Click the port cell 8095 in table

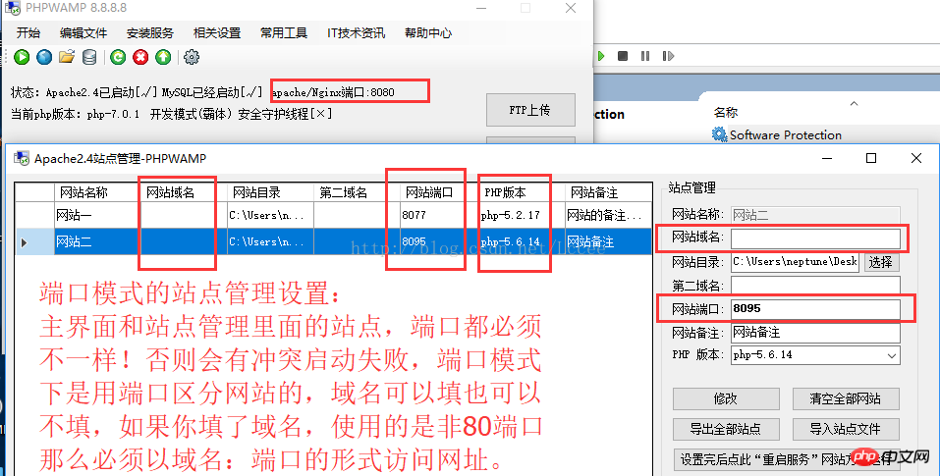(x=439, y=241)
